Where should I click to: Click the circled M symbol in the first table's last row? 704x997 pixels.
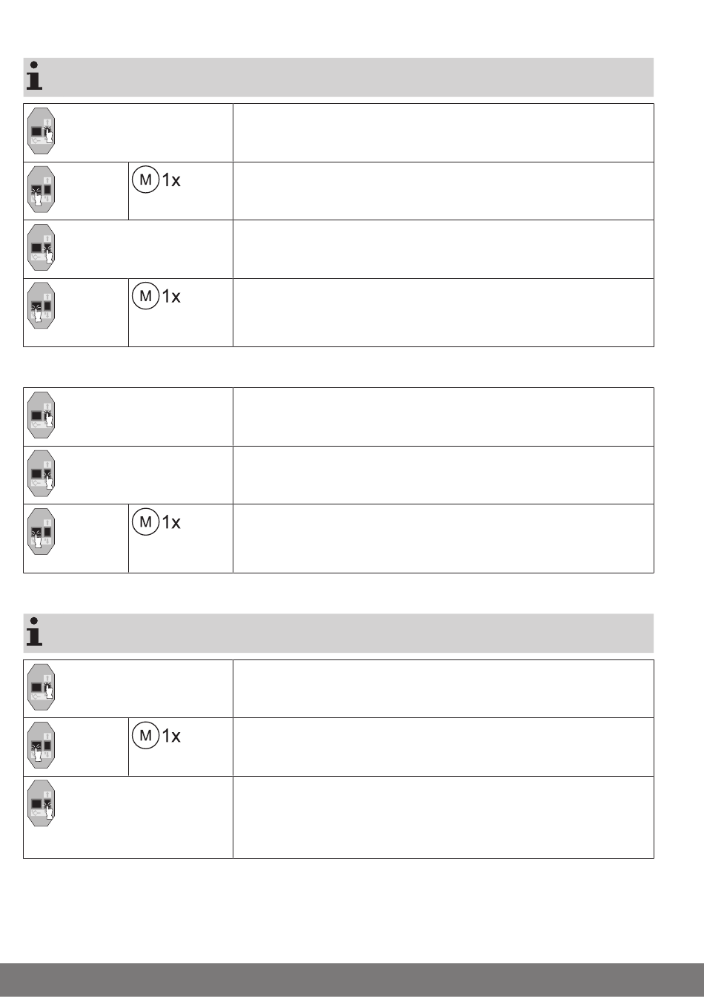(x=146, y=296)
